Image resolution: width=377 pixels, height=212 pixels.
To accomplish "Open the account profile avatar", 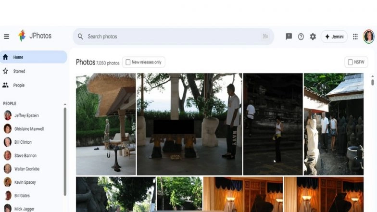I will (368, 37).
